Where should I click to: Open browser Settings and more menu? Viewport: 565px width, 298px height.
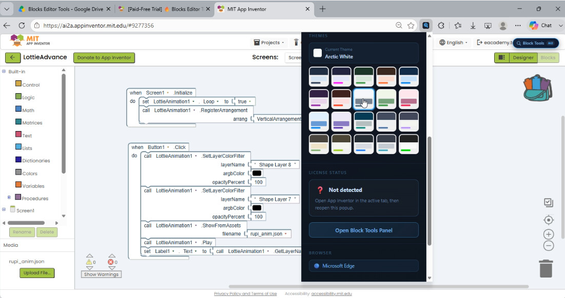518,26
